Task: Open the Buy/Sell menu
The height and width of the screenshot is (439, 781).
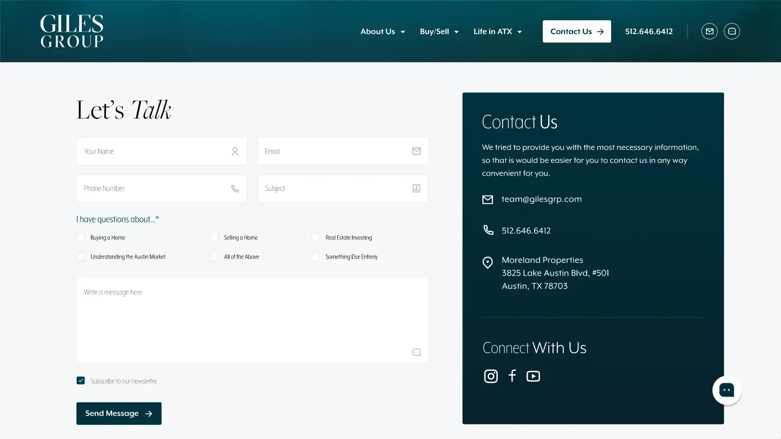Action: [434, 31]
